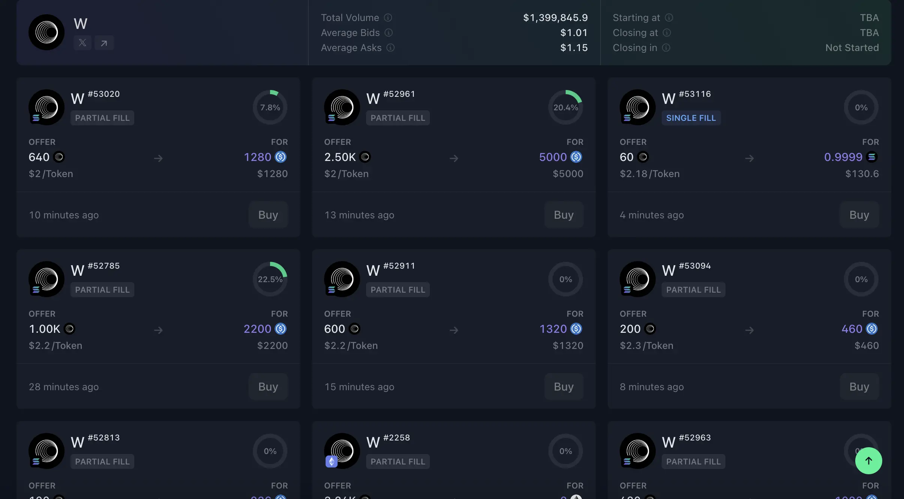Select the SINGLE FILL badge on #53116
This screenshot has height=499, width=904.
(x=691, y=118)
